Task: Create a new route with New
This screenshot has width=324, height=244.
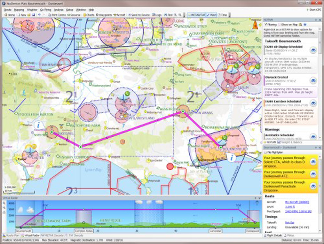Action: (22, 15)
